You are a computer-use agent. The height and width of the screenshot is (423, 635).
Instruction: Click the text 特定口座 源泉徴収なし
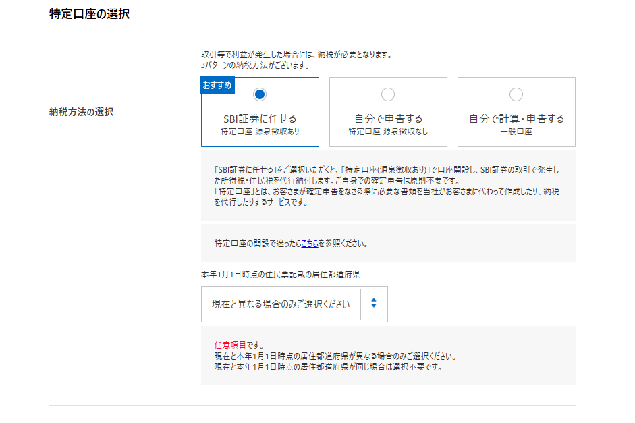point(388,131)
